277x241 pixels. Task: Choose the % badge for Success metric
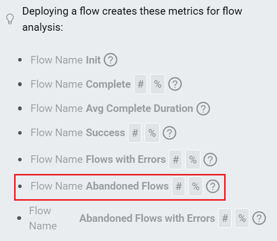click(x=152, y=133)
